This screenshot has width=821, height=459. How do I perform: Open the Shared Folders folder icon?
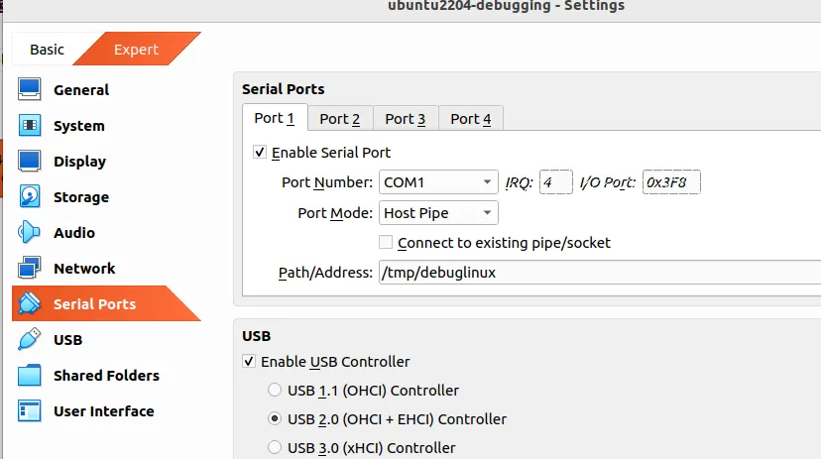[x=30, y=376]
